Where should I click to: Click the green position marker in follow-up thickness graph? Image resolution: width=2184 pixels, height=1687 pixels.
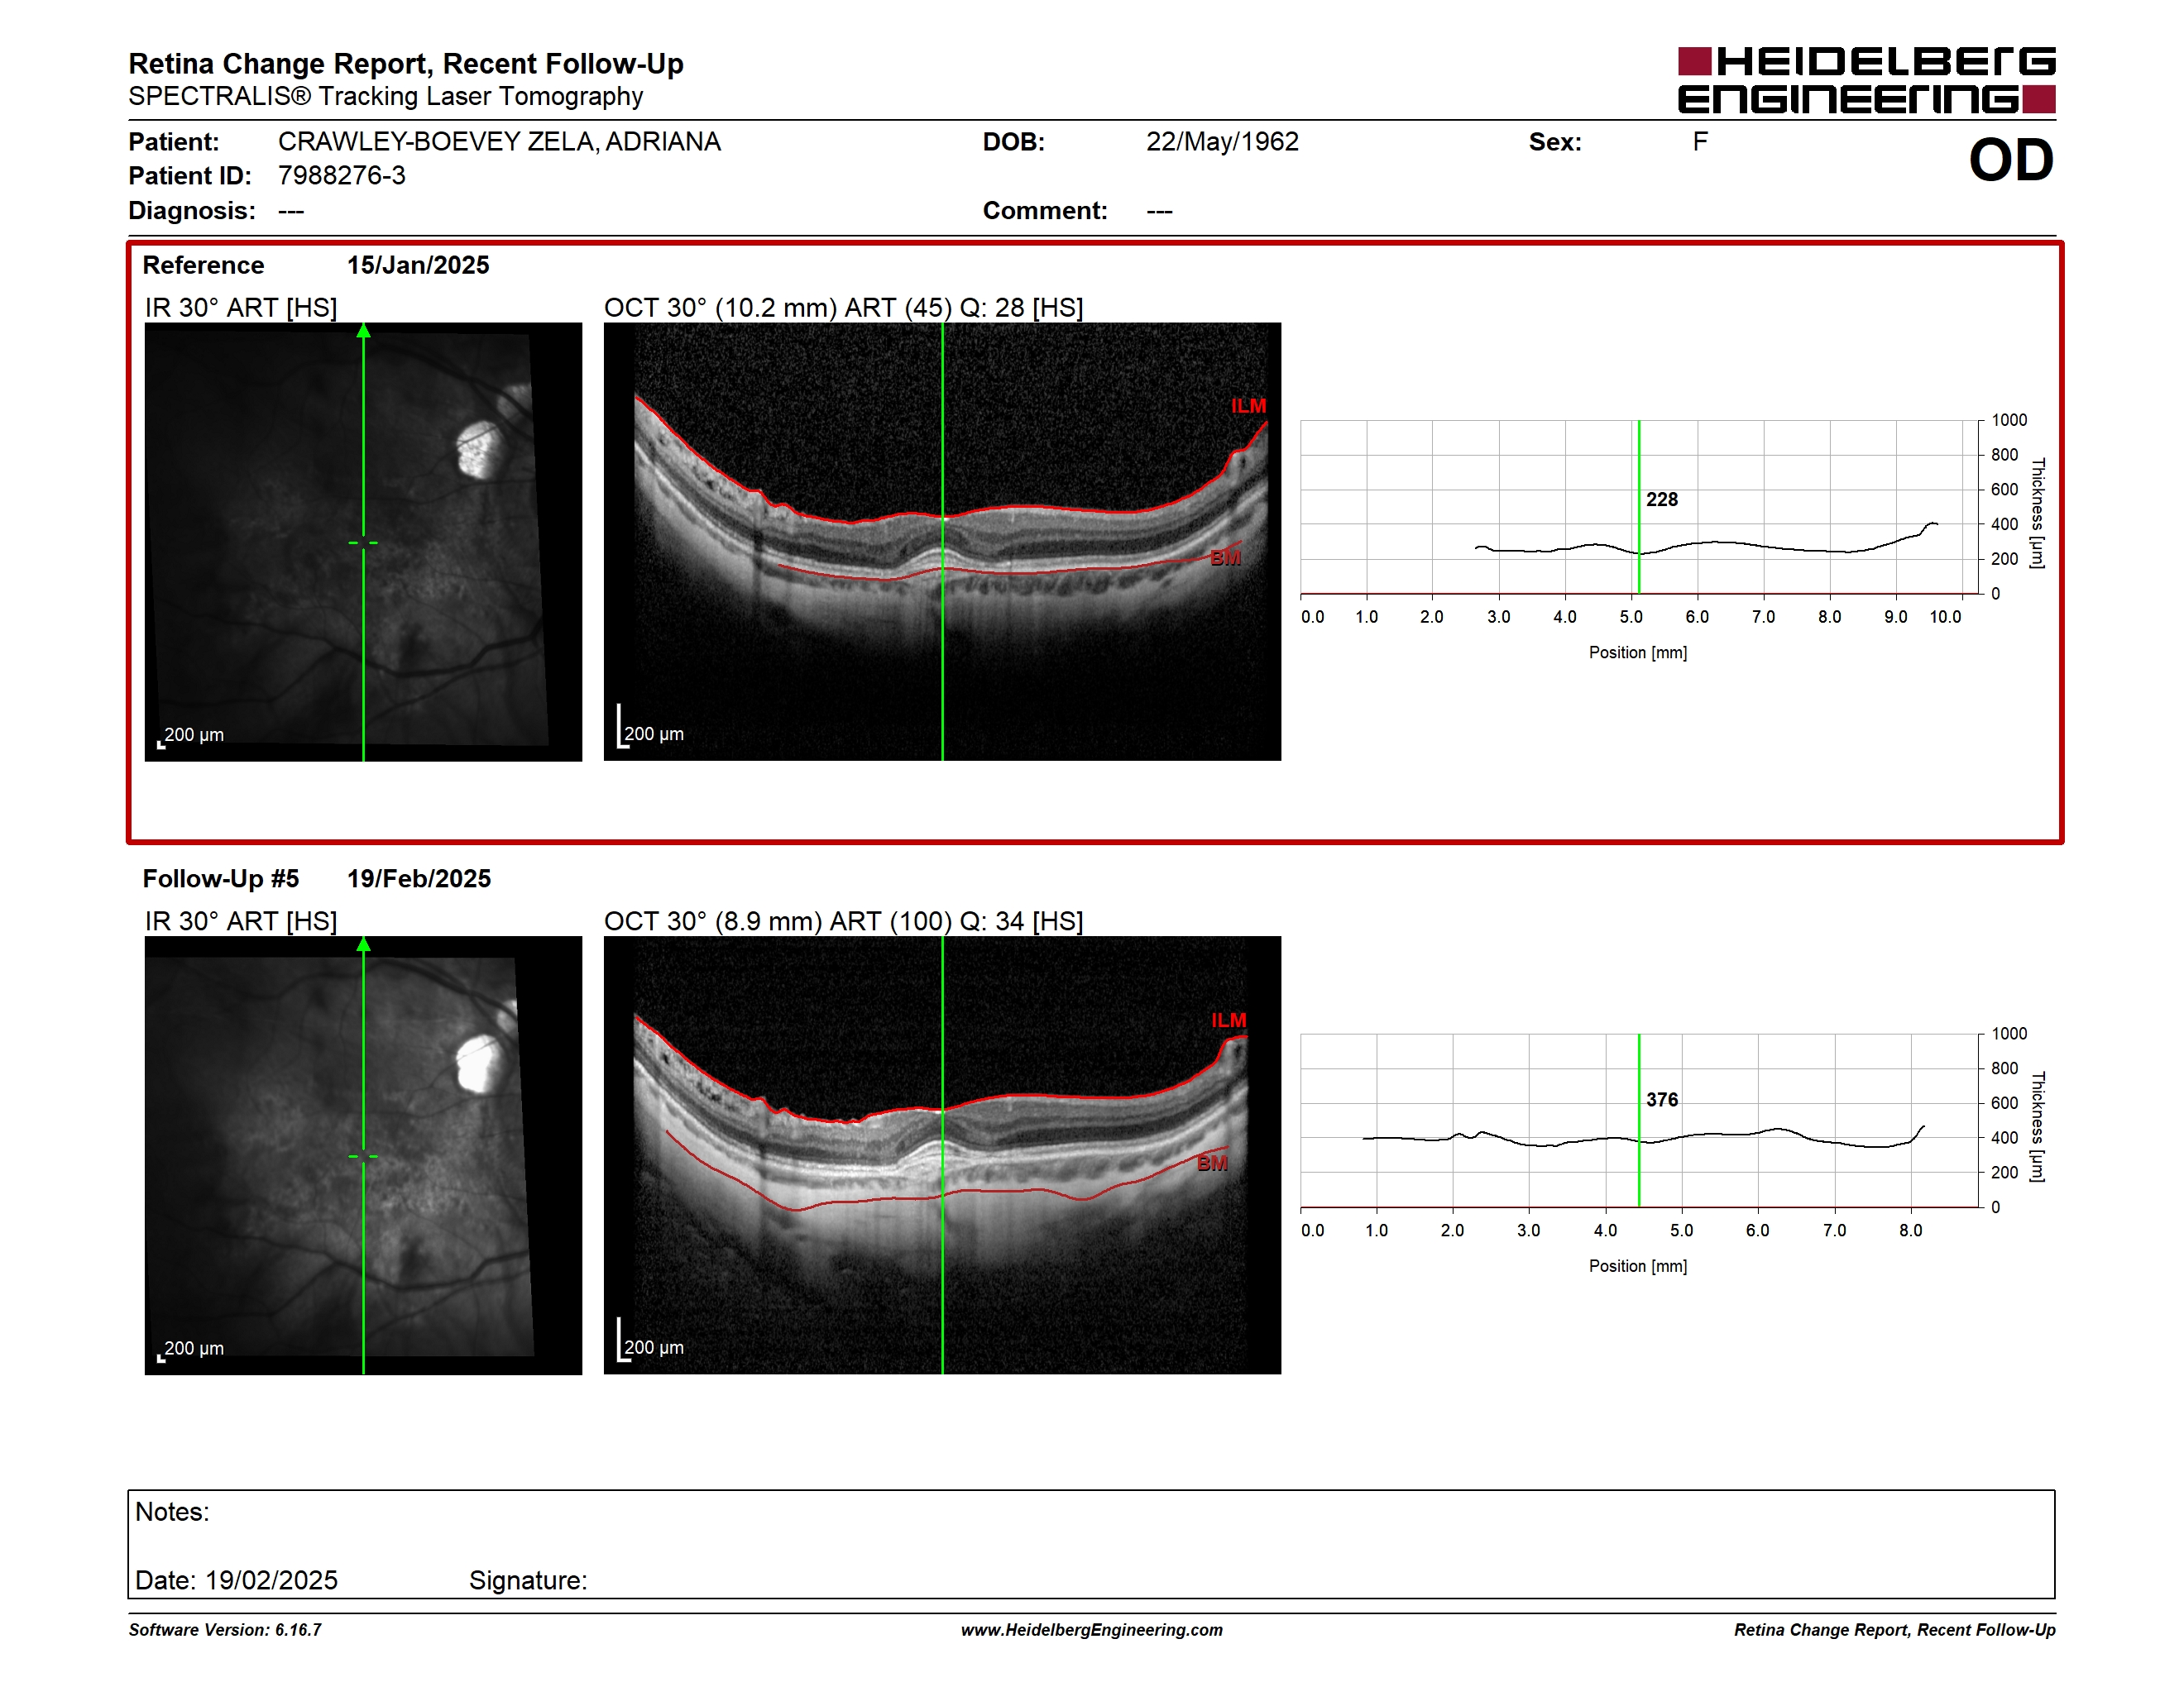click(x=1639, y=1121)
